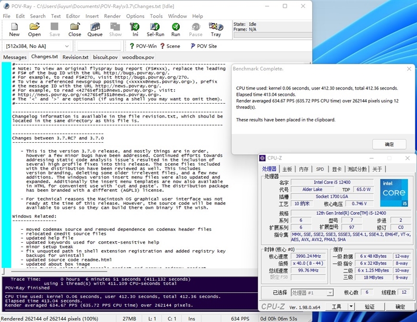Click the New file toolbar icon
Screen dimensions: 417x322
tap(14, 30)
